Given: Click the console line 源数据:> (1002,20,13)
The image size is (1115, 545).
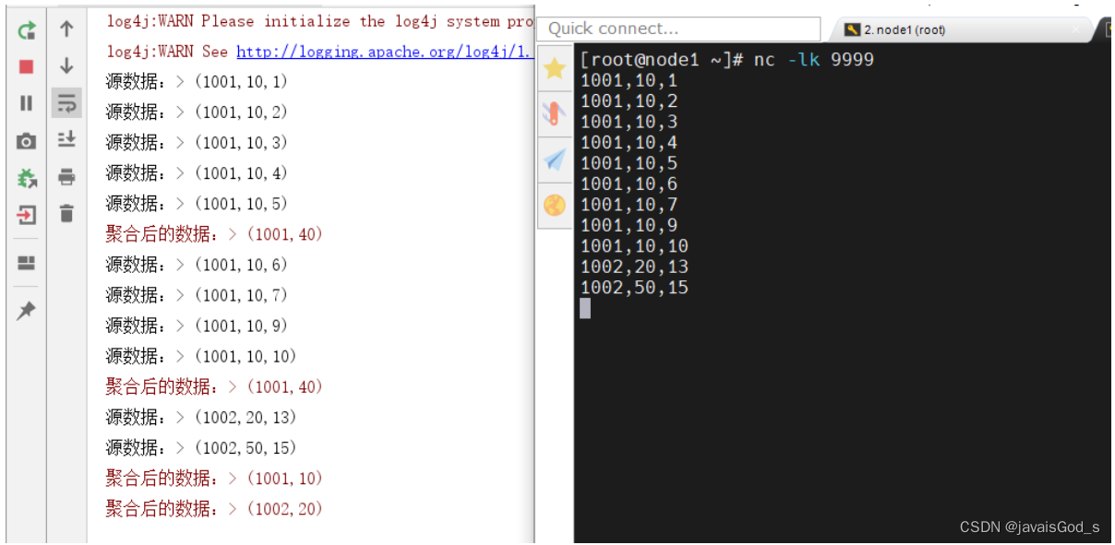Looking at the screenshot, I should click(x=201, y=418).
